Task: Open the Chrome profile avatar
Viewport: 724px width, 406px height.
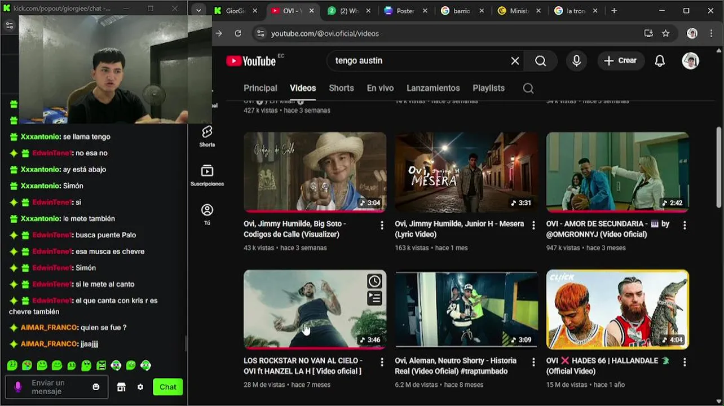Action: 692,33
